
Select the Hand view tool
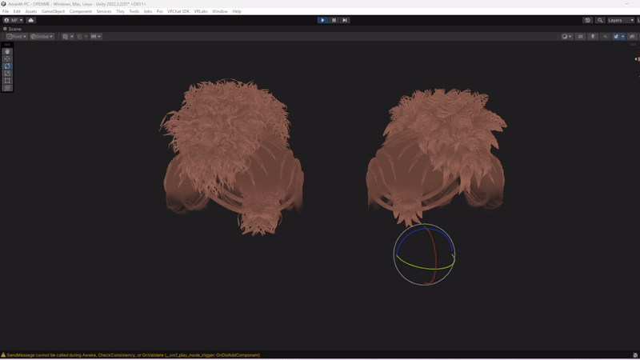coord(7,51)
